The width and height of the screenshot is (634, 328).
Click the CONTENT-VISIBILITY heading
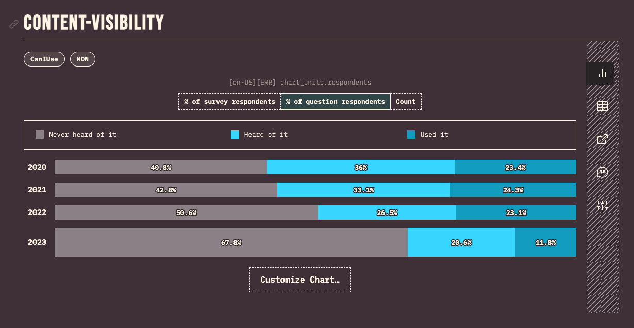[94, 22]
